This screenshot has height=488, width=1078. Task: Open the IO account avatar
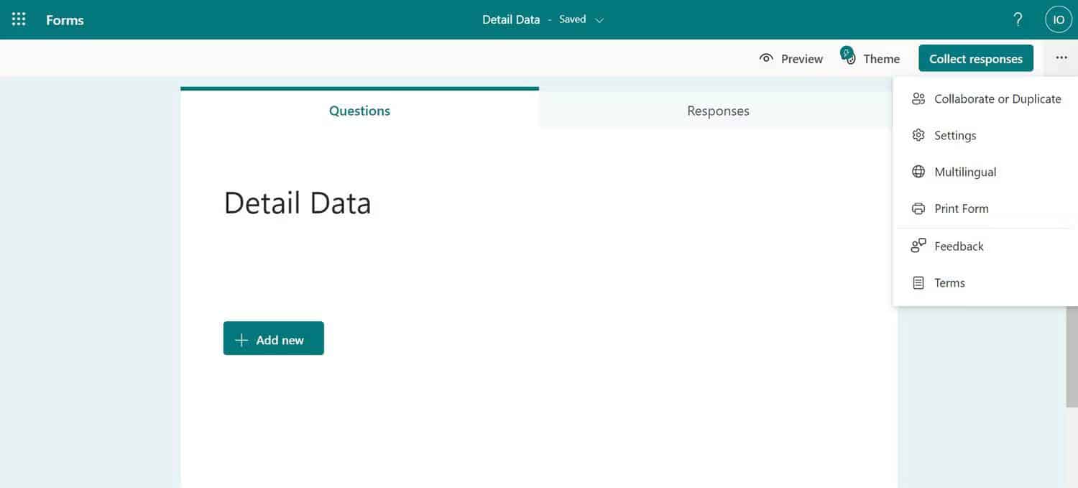point(1057,19)
